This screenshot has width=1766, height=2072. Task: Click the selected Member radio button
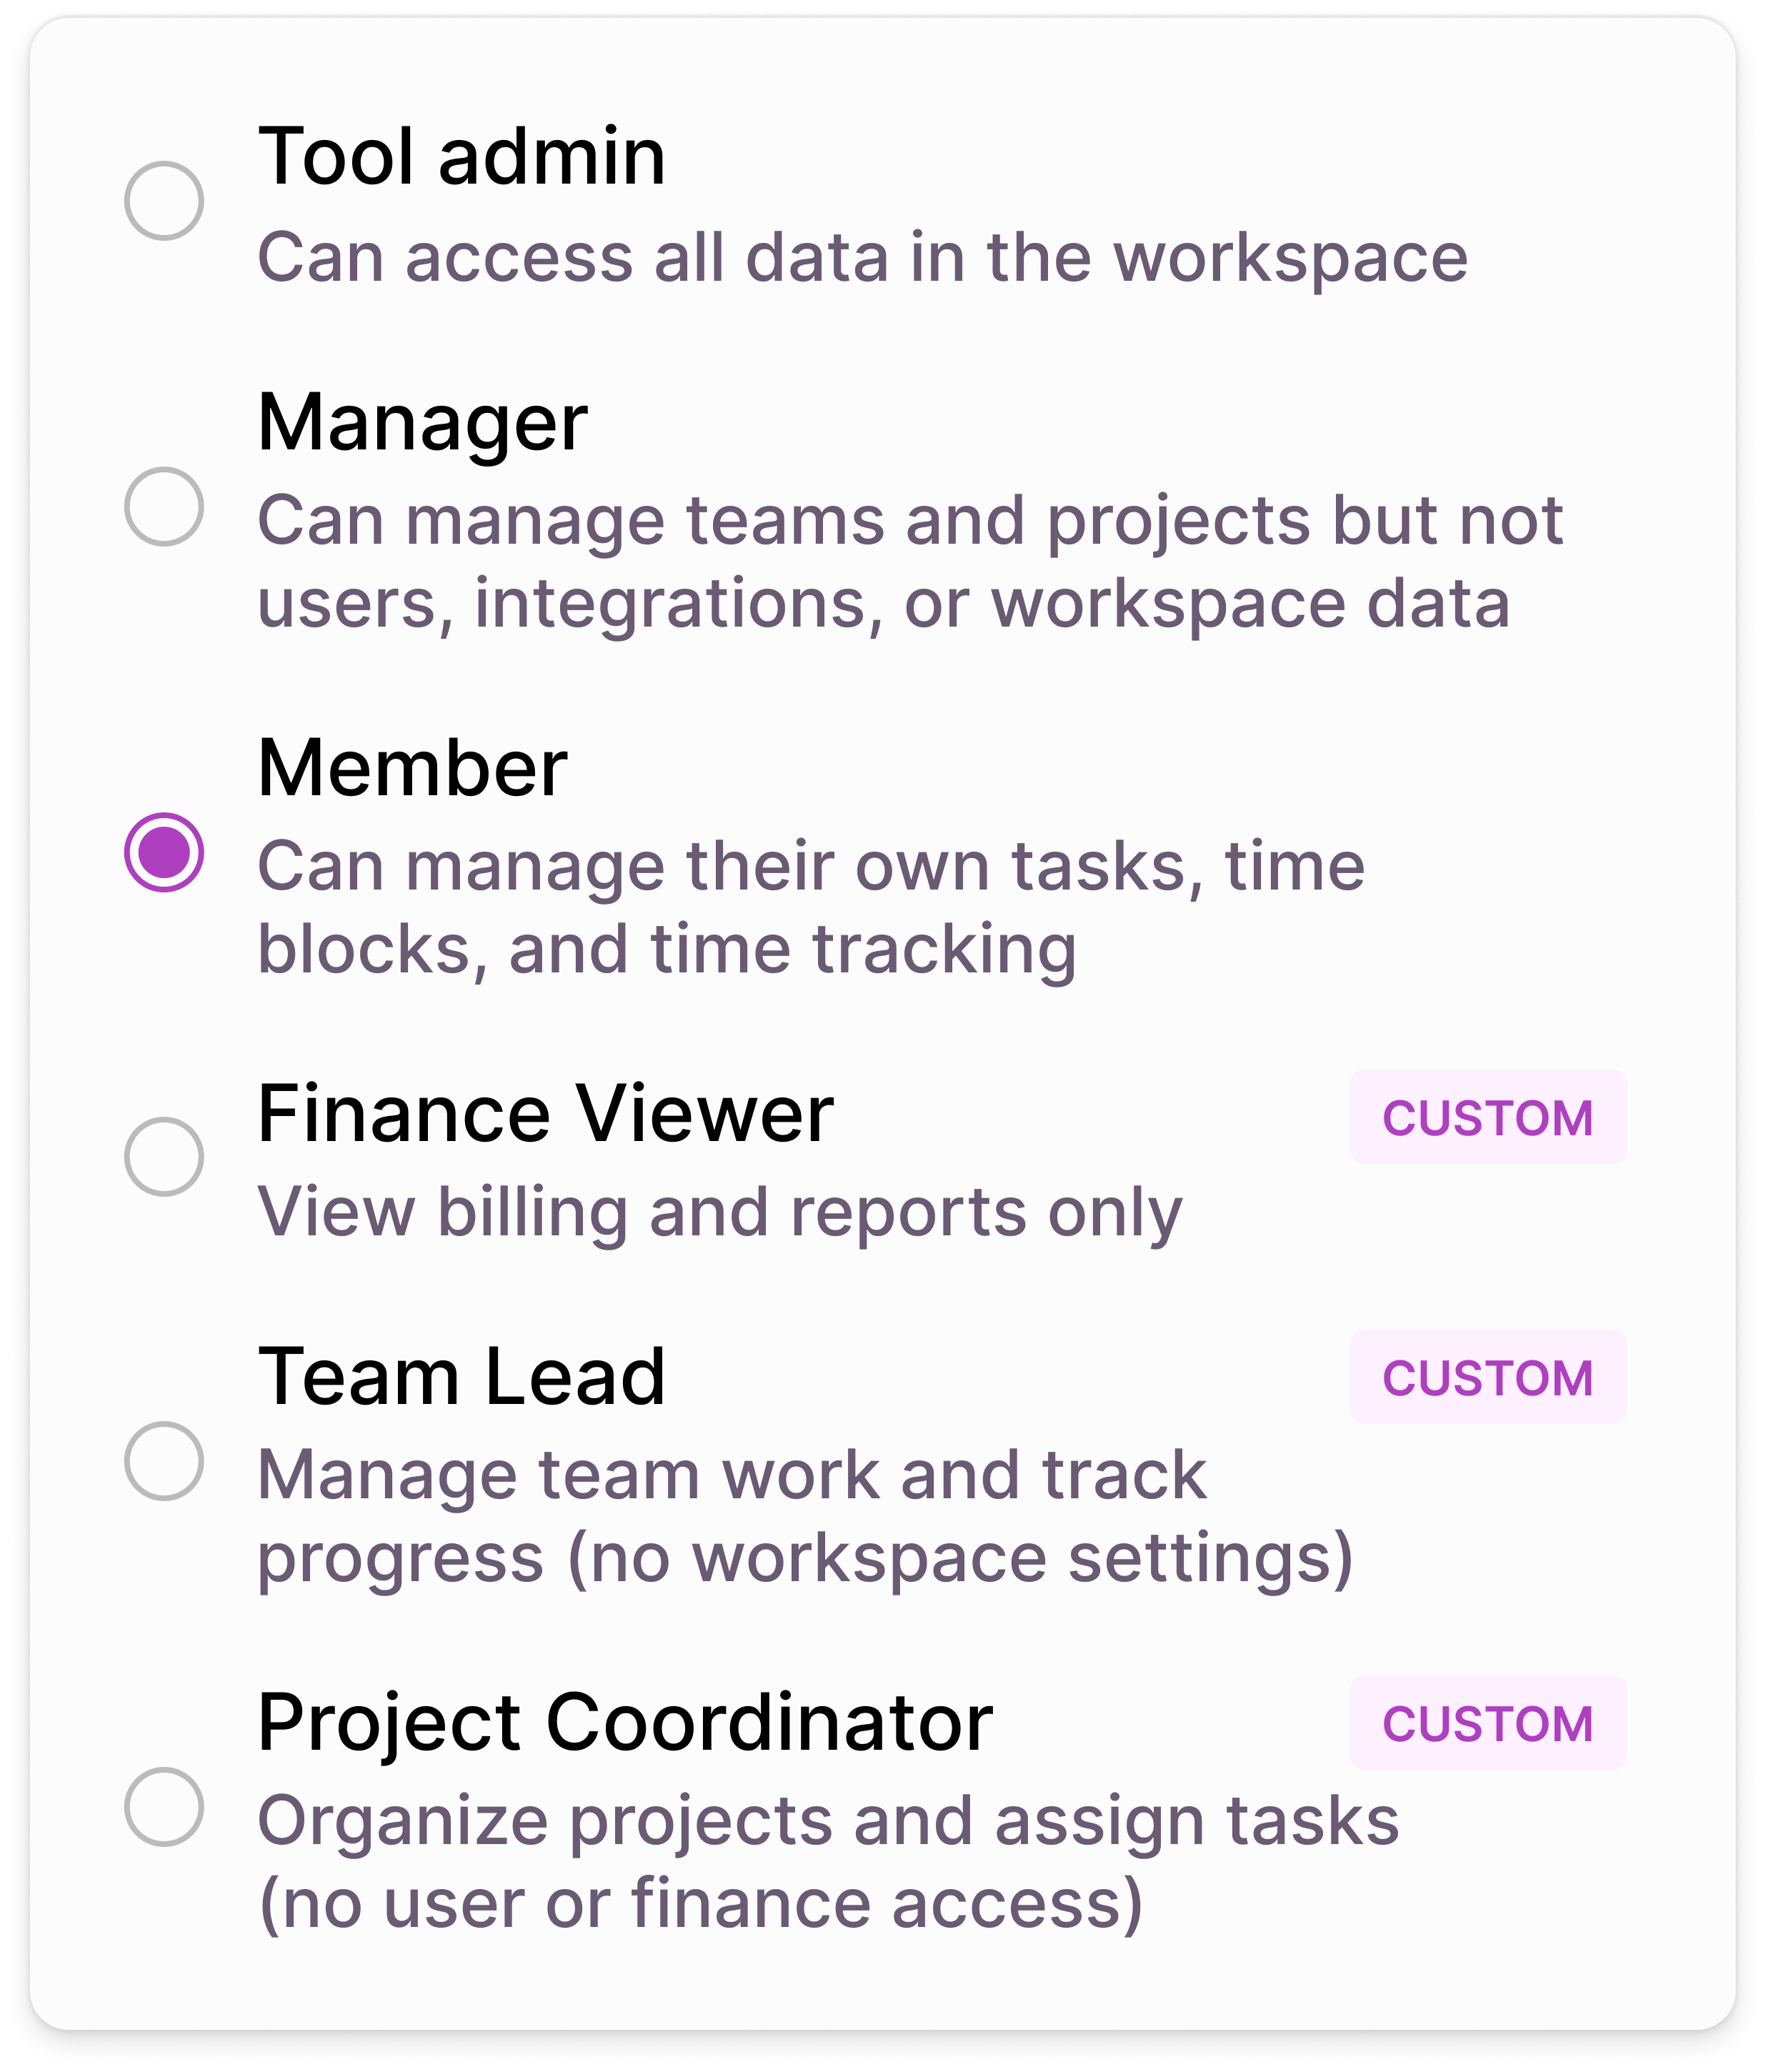tap(164, 853)
